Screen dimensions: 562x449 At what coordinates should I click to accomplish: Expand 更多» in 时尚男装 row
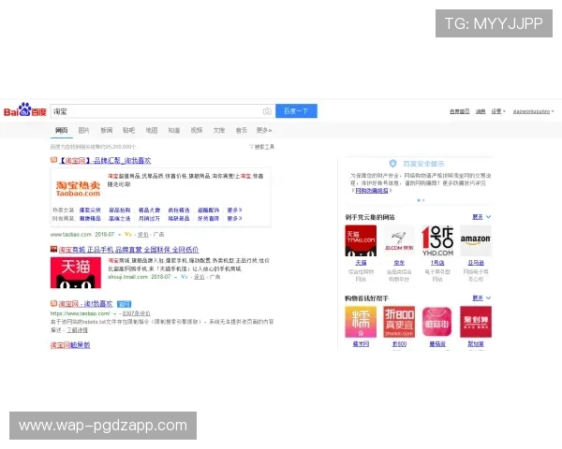pos(234,218)
